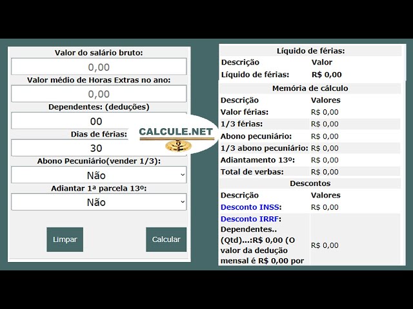
Task: Click the 'Memória de cálculo' section header
Action: [310, 88]
